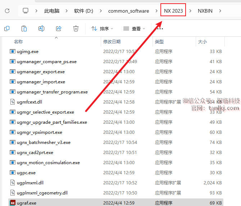Click the refresh button
241x206 pixels.
click(7, 11)
